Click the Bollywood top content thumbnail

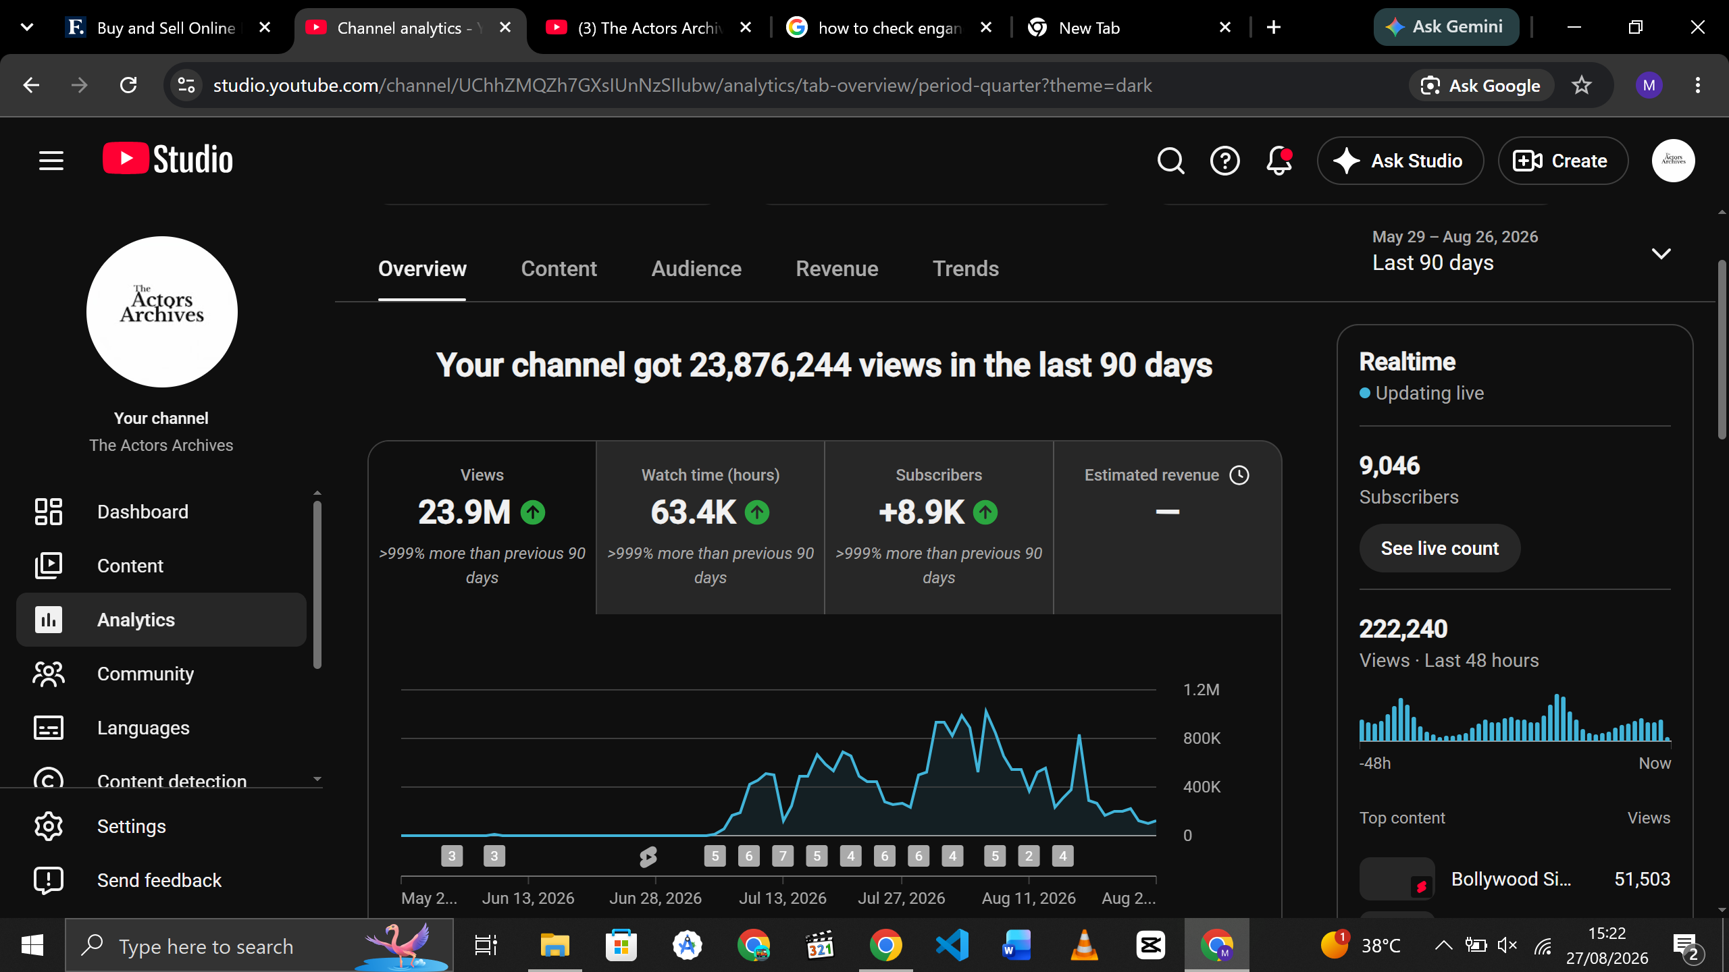(1397, 879)
